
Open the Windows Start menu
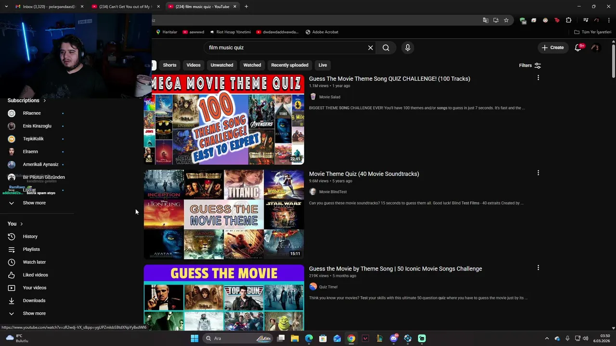[194, 338]
